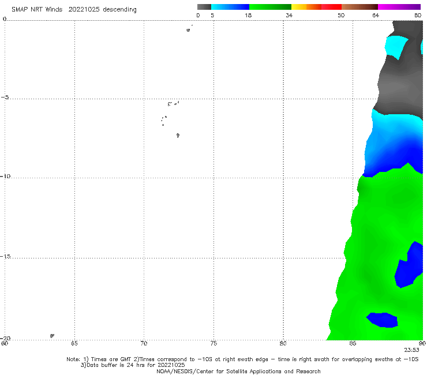Screen dimensions: 427x375
Task: Click the latitude axis label '-15'
Action: [x=5, y=256]
